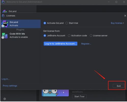Close the Licenses dialog with X
Viewport: 127px width, 102px height.
[125, 16]
